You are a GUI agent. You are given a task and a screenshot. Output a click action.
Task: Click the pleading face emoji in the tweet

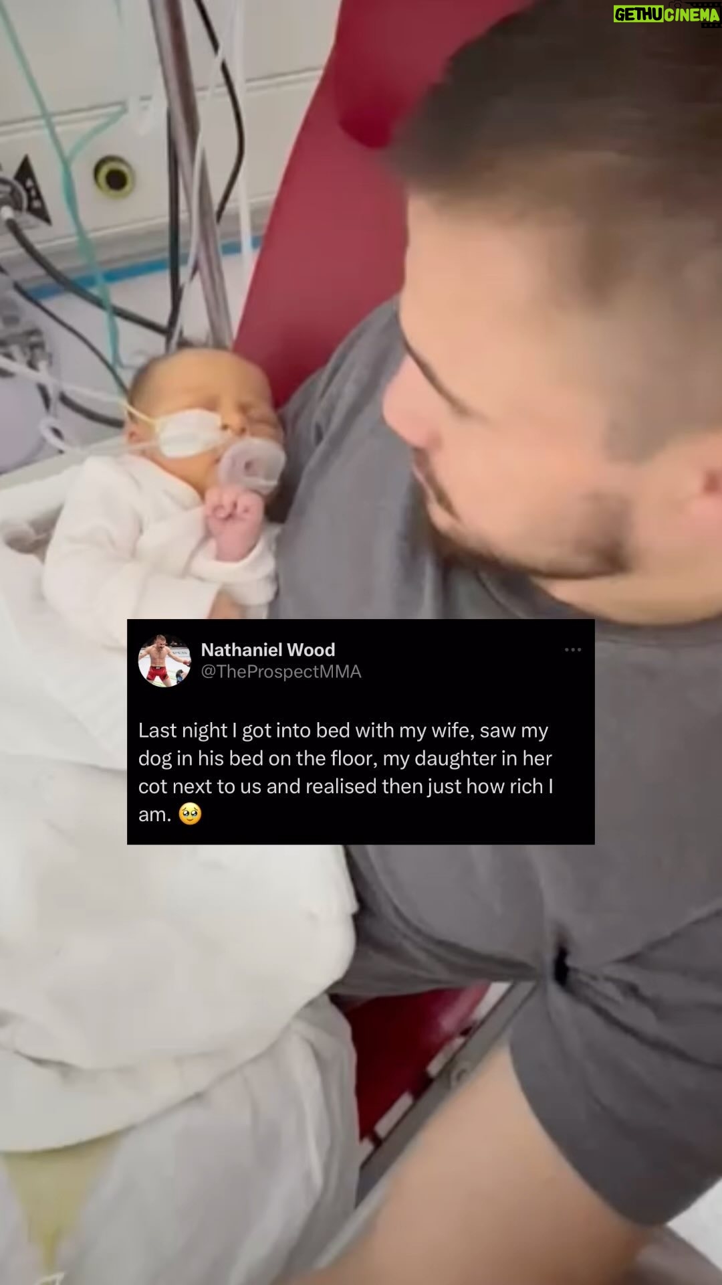[x=191, y=814]
